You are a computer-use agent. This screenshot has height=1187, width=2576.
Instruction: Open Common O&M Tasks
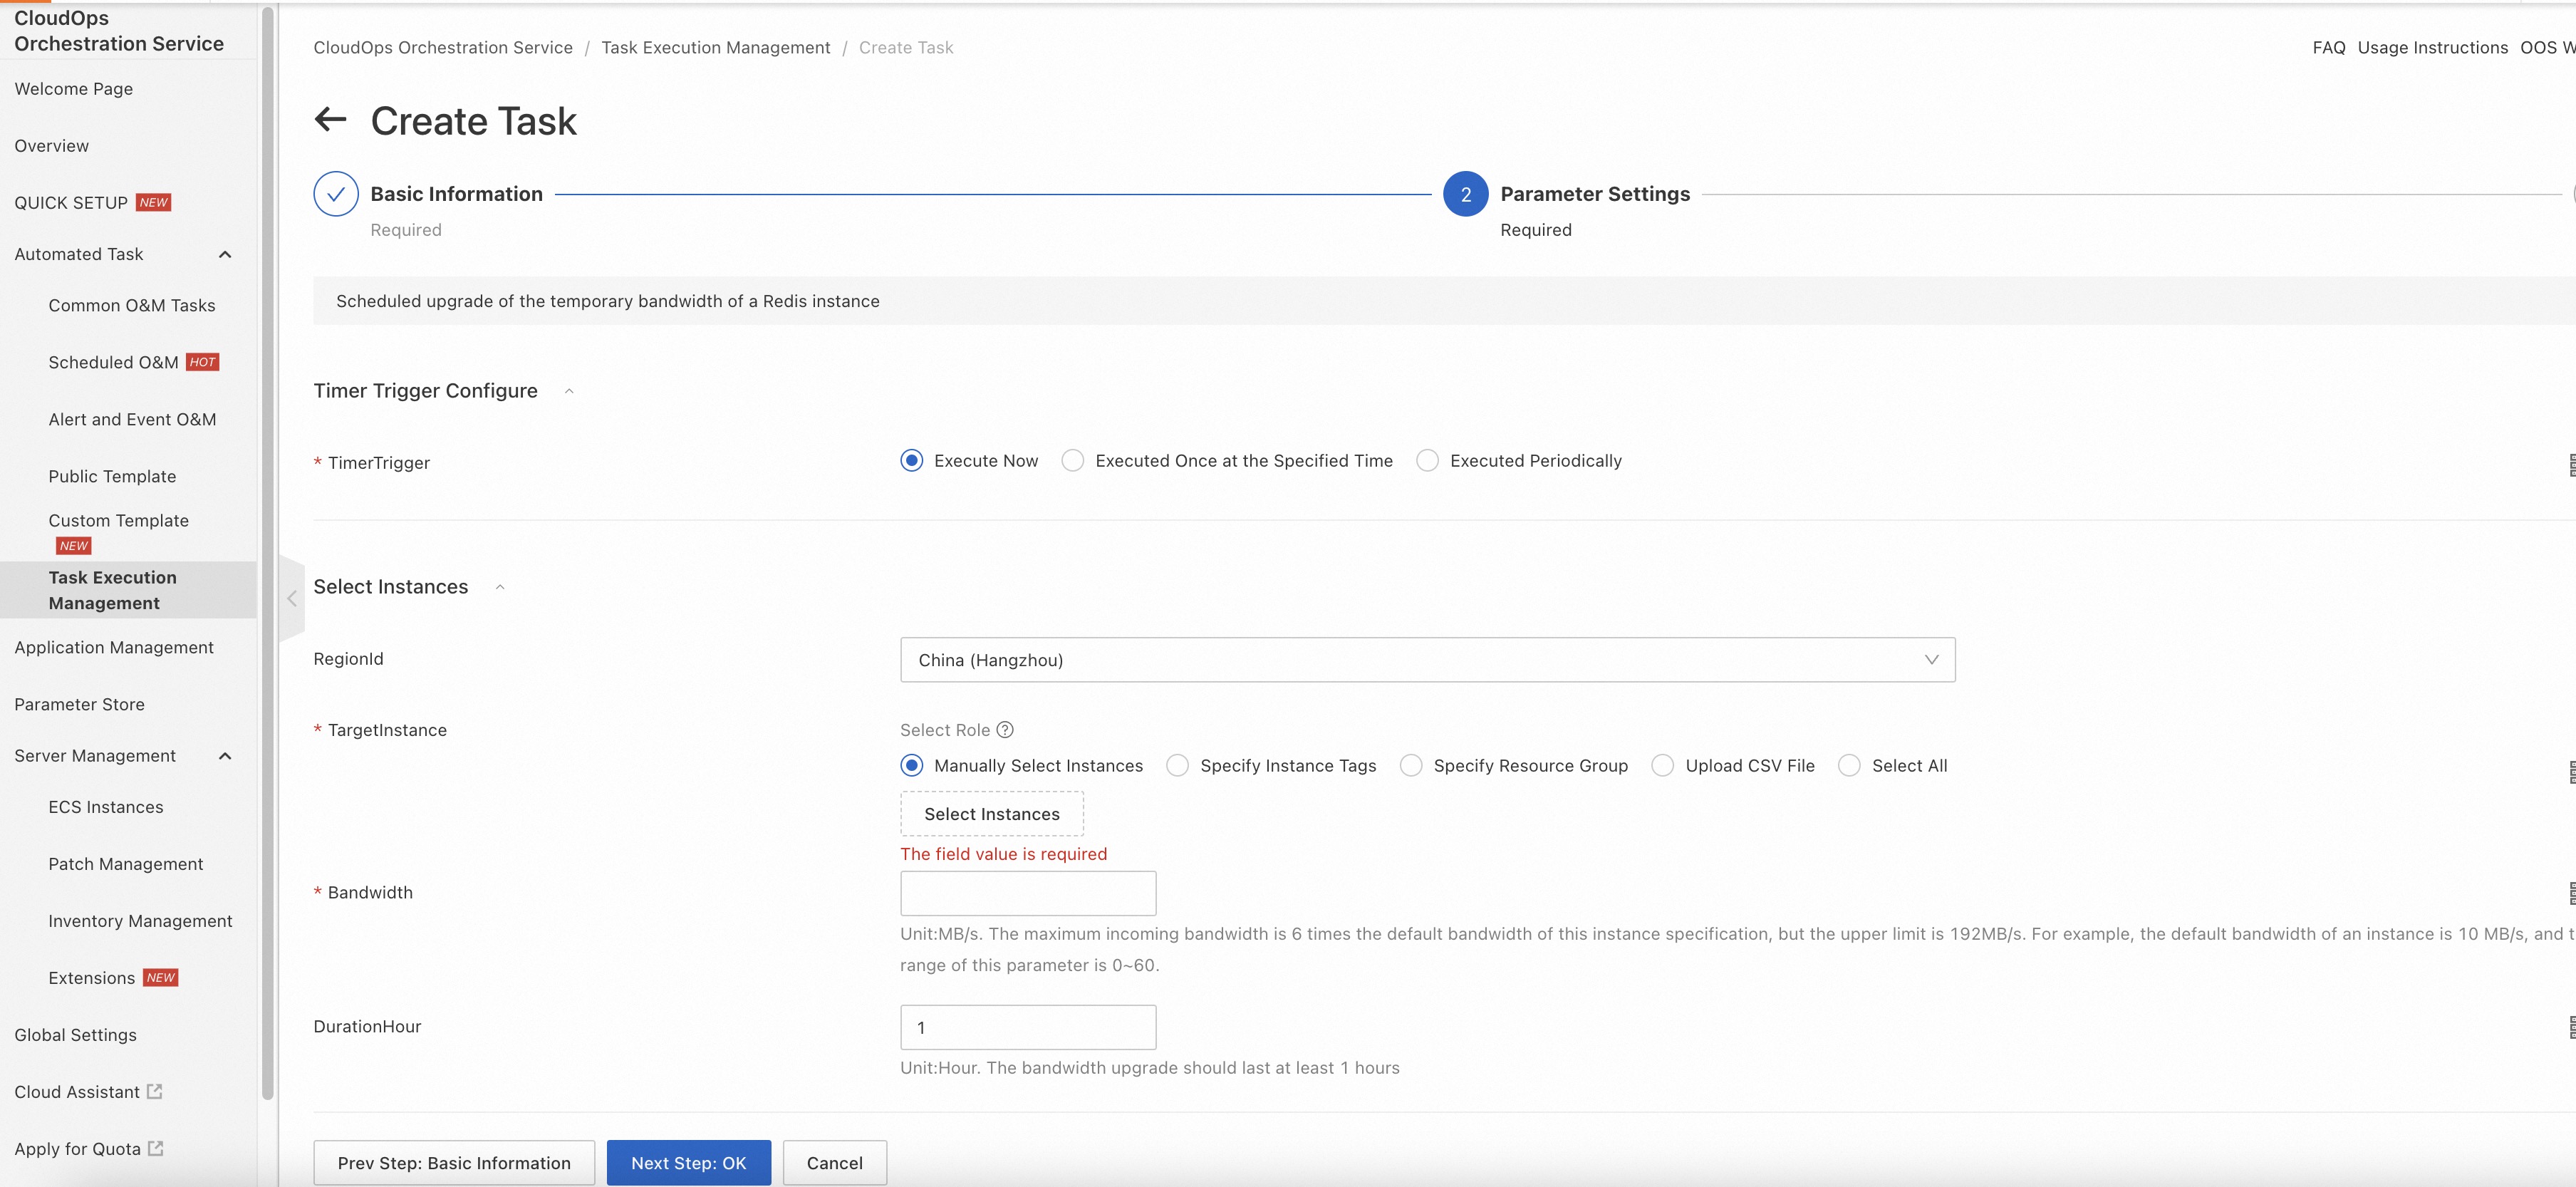pos(132,306)
